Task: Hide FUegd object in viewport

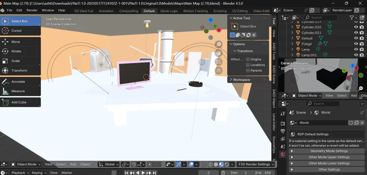Action: (356, 44)
